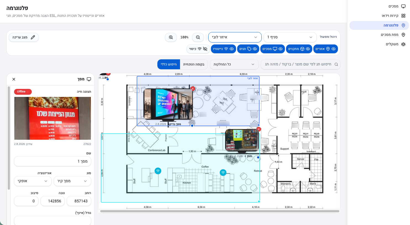Click the גודל (אינץ') size field
The width and height of the screenshot is (410, 225).
[x=52, y=220]
